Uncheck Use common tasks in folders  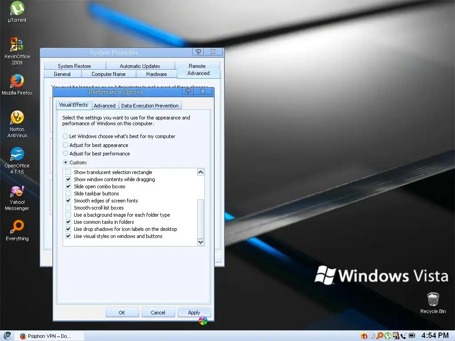[x=68, y=222]
